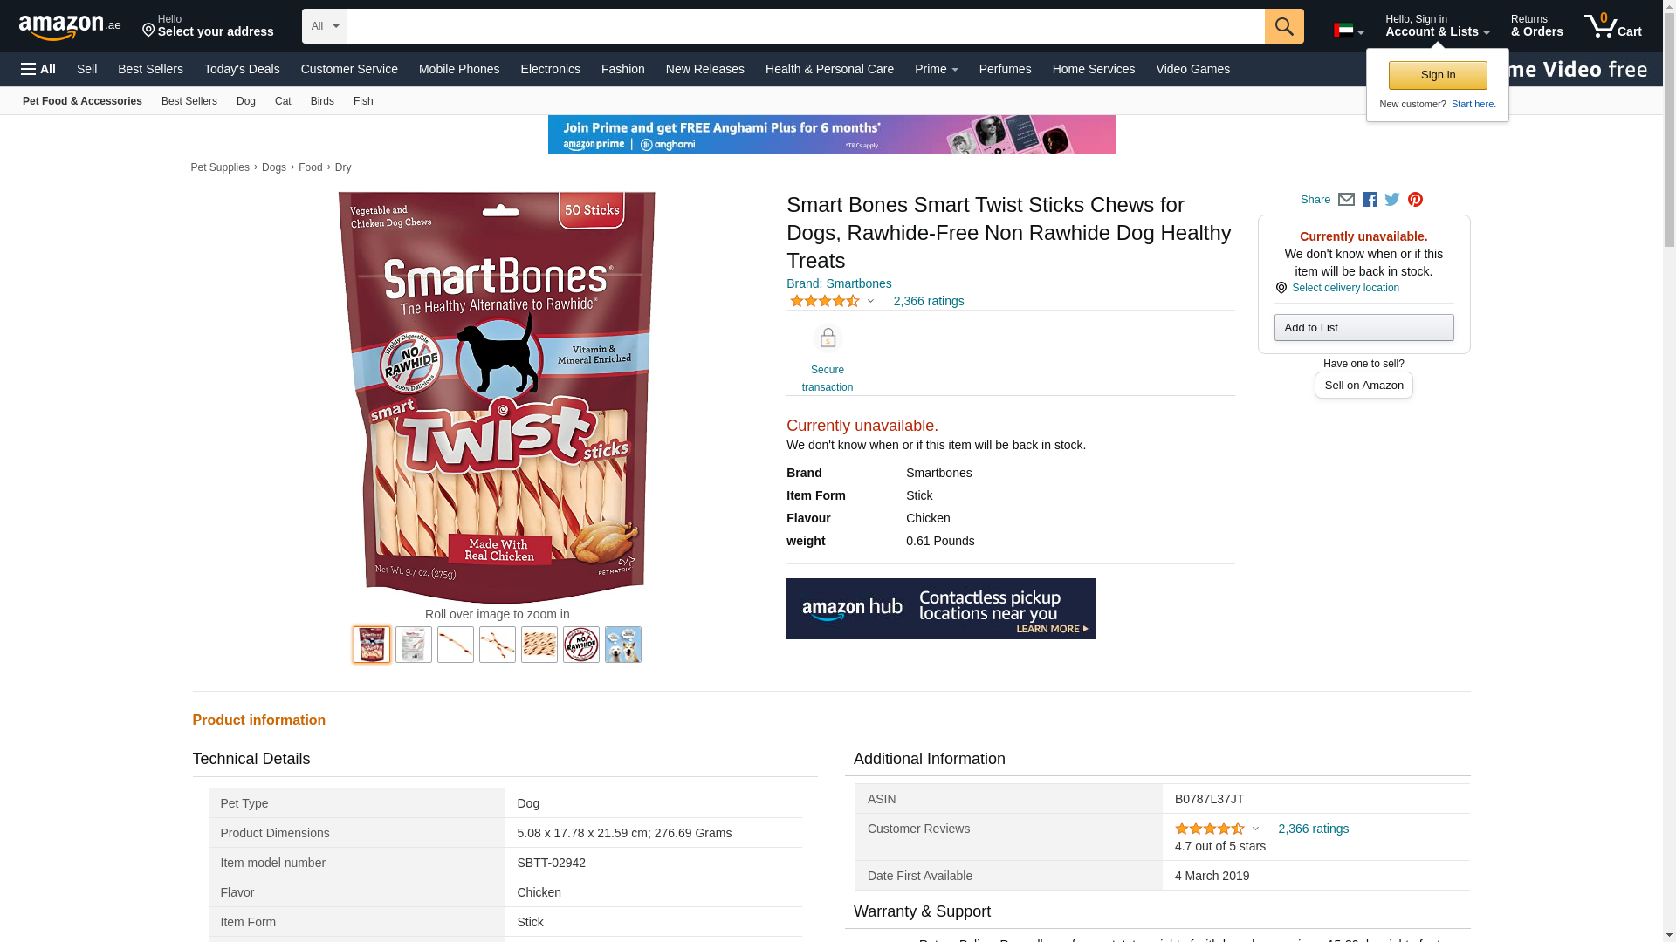Click the Secure transaction lock icon

(827, 338)
